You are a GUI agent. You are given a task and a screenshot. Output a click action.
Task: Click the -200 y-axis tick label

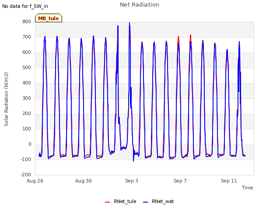[x=26, y=175]
